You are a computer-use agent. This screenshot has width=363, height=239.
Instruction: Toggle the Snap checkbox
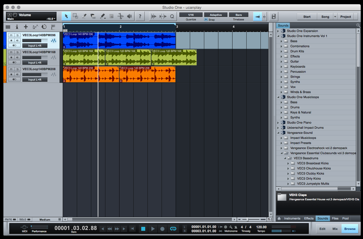[206, 20]
